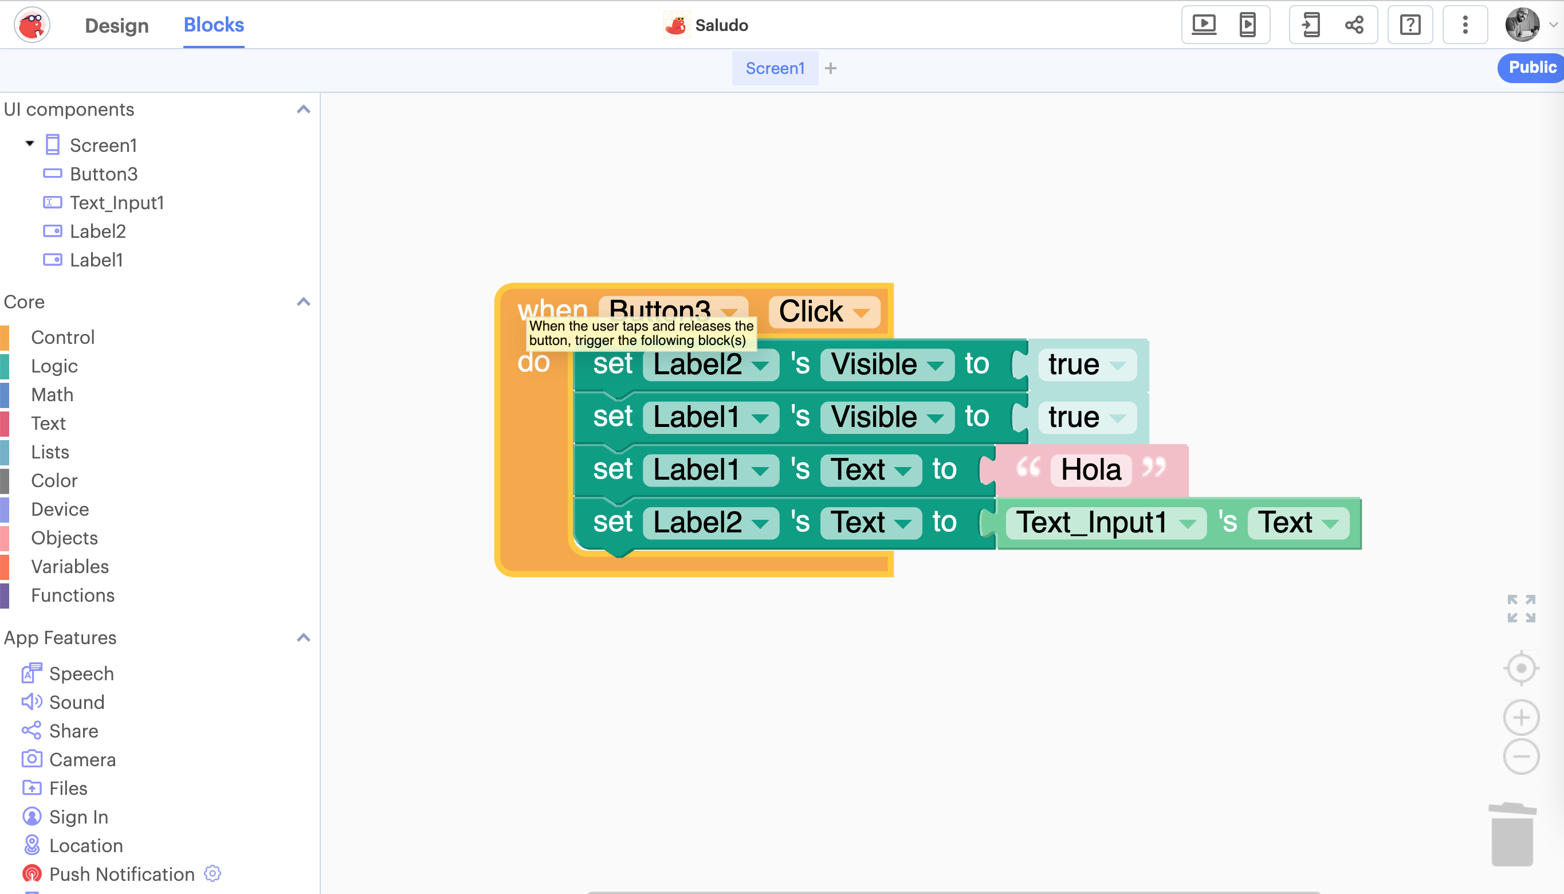Open the help question mark icon
This screenshot has height=894, width=1564.
[x=1410, y=25]
